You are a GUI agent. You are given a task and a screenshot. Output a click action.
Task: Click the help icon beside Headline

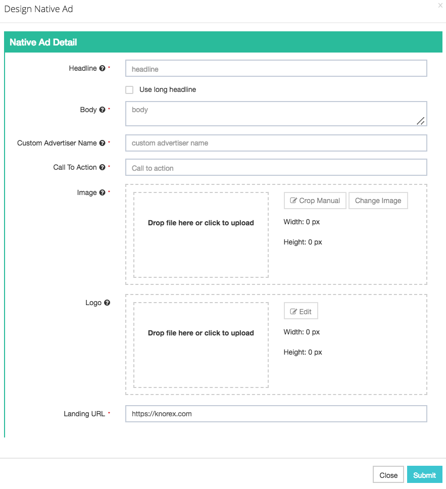tap(102, 68)
